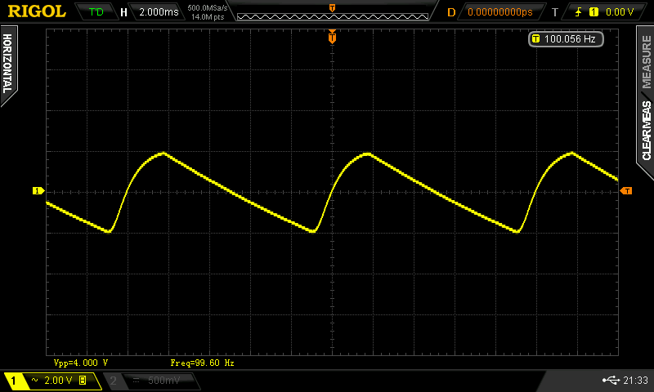Open the MEASURE side tab
The width and height of the screenshot is (654, 392).
tap(646, 57)
